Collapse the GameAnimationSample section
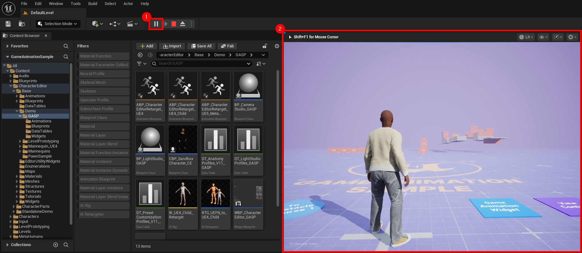Screen dimensions: 582x253 point(7,57)
